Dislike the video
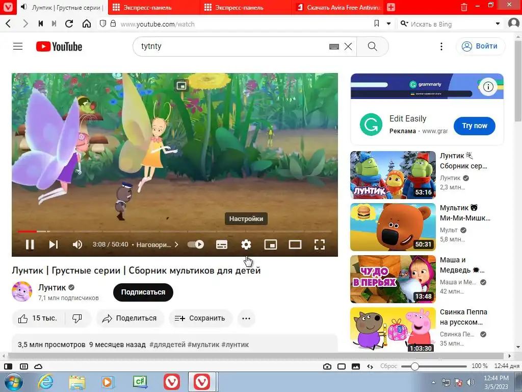The width and height of the screenshot is (522, 392). coord(77,318)
